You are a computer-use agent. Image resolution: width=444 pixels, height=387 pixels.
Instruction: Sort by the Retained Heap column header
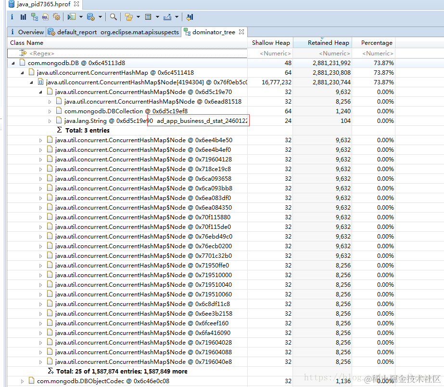pyautogui.click(x=322, y=43)
